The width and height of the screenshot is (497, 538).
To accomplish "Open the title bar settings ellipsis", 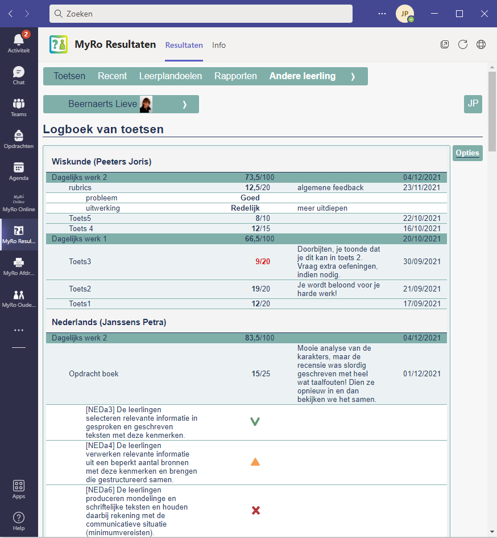I will point(382,14).
